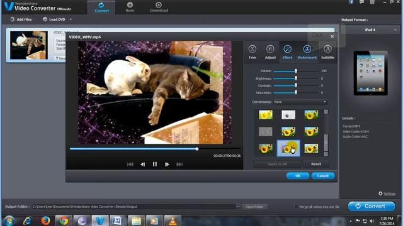Open the Watermark tab

tap(307, 52)
